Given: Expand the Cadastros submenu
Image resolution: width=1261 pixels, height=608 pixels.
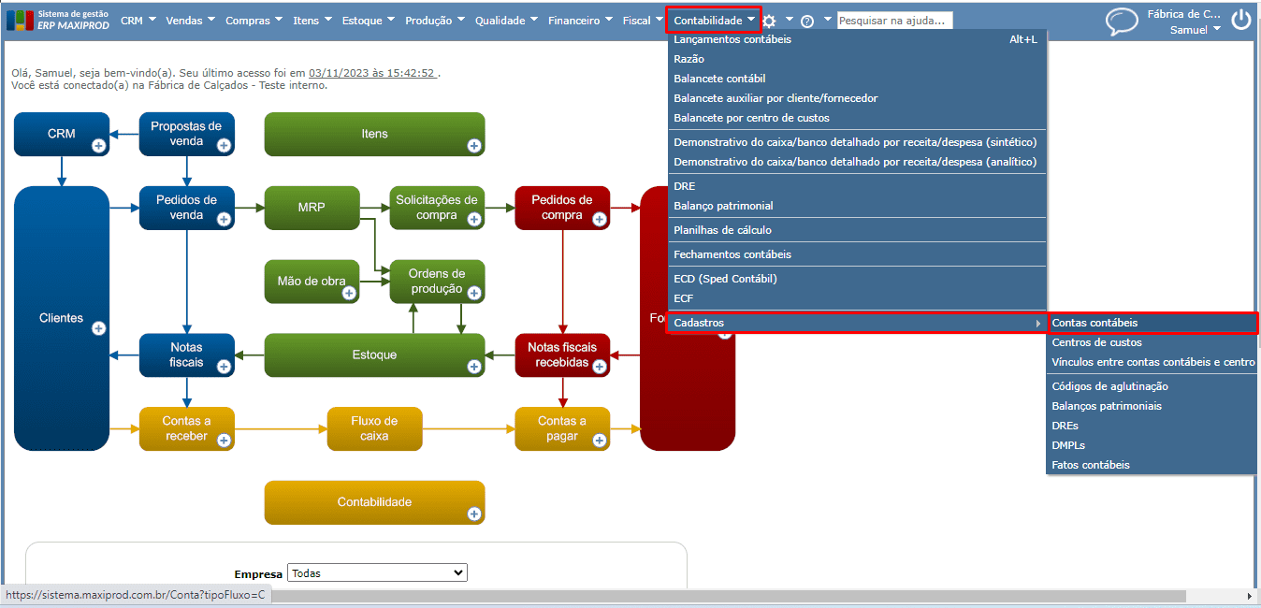Looking at the screenshot, I should coord(857,323).
